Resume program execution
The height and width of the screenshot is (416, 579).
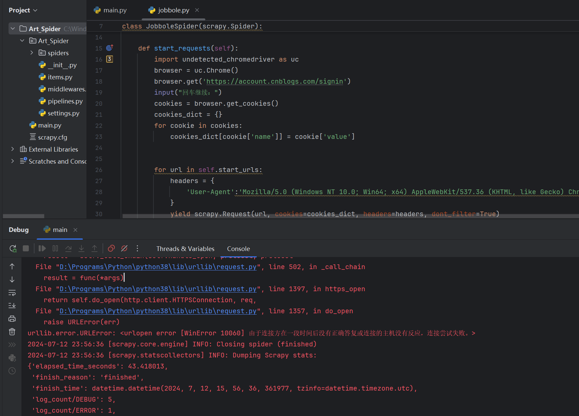42,248
